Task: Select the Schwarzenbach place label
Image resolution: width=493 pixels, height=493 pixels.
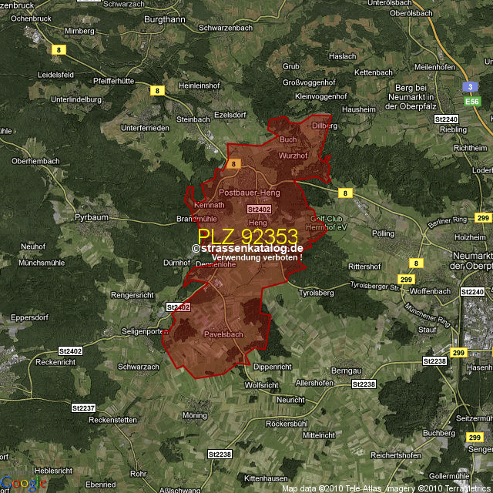Action: point(226,27)
